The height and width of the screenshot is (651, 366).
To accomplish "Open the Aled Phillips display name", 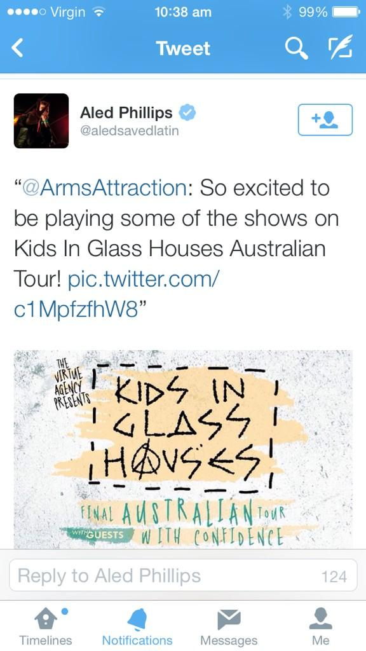I will pyautogui.click(x=126, y=113).
